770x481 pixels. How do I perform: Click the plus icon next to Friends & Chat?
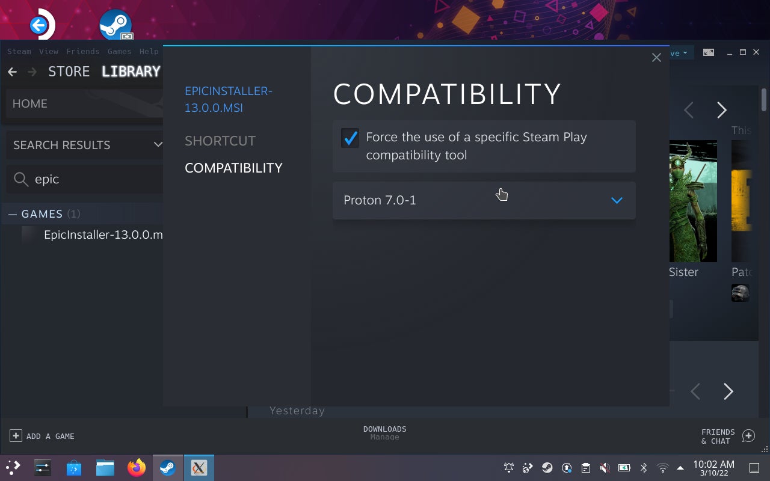pyautogui.click(x=749, y=435)
